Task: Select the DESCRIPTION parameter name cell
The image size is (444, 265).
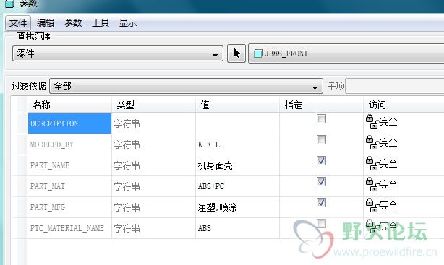Action: pos(69,123)
